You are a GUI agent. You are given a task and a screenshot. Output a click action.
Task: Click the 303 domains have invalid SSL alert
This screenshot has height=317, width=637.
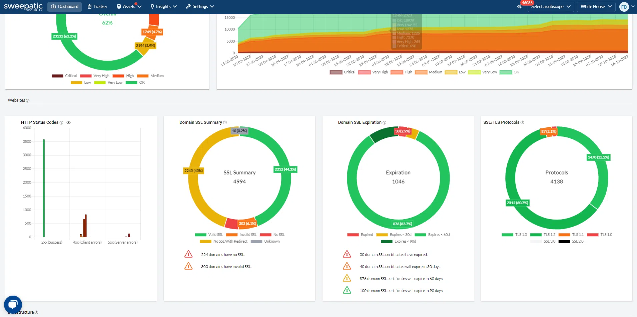pos(226,267)
